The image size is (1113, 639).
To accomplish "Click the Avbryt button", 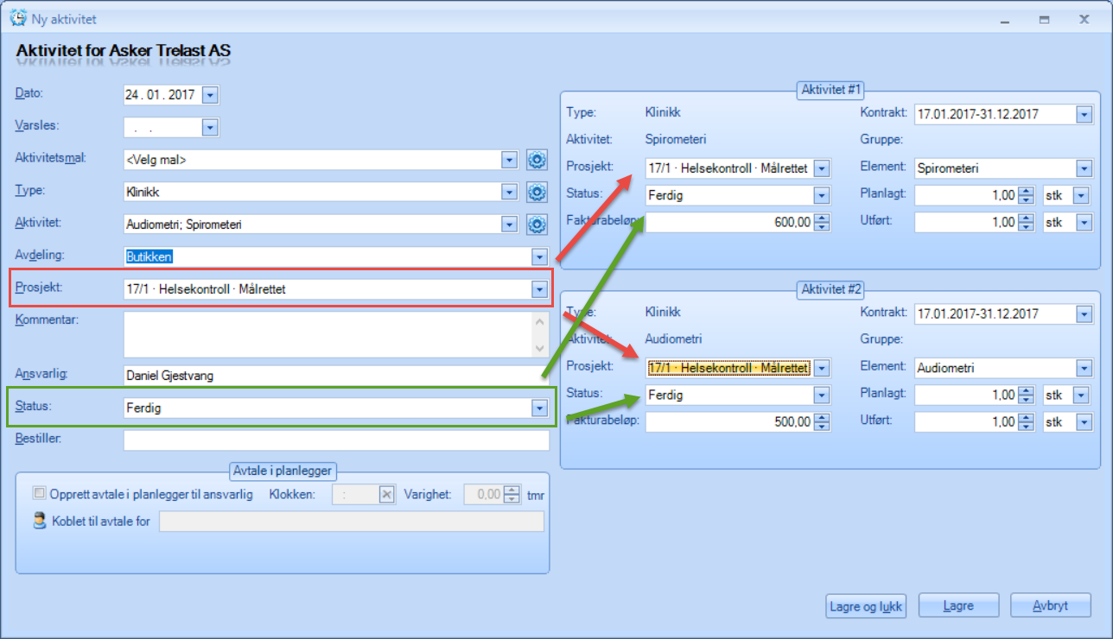I will [x=1051, y=605].
